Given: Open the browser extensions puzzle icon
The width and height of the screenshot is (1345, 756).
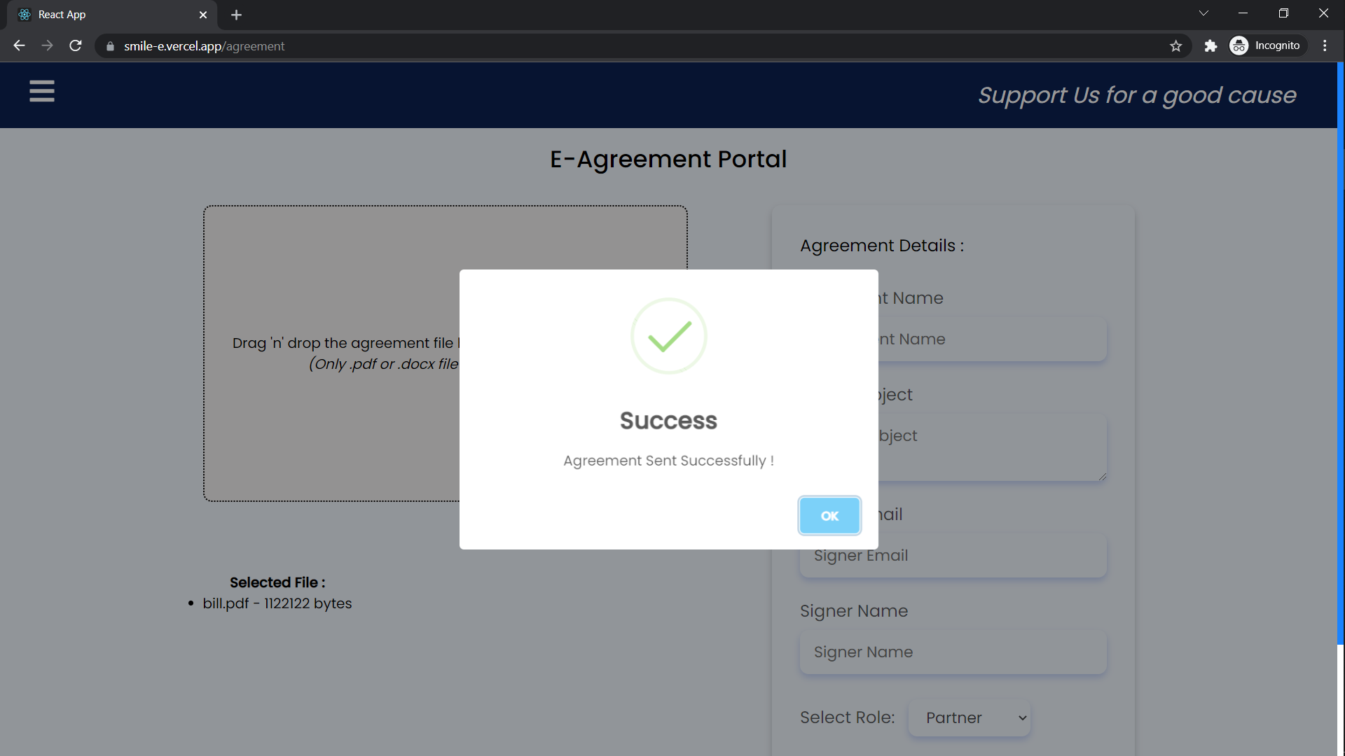Looking at the screenshot, I should tap(1210, 45).
